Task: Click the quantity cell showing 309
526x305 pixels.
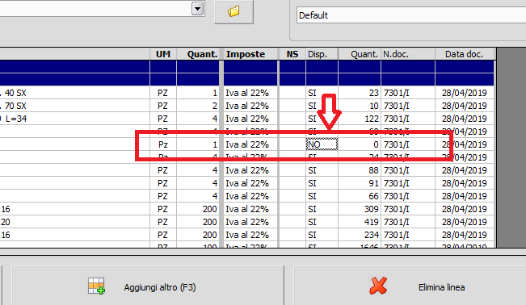Action: (x=360, y=209)
